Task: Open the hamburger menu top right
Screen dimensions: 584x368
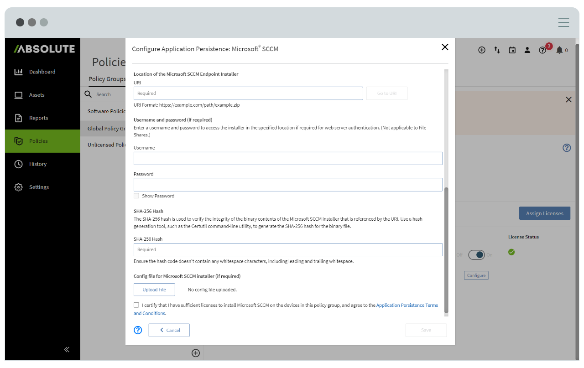Action: click(563, 22)
